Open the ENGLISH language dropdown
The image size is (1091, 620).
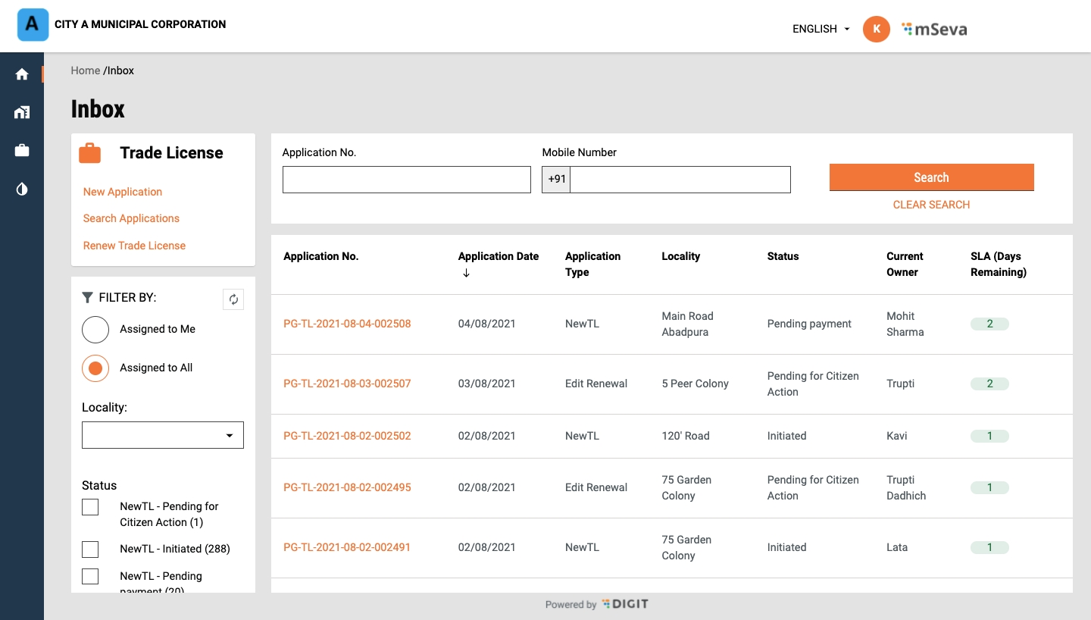821,29
